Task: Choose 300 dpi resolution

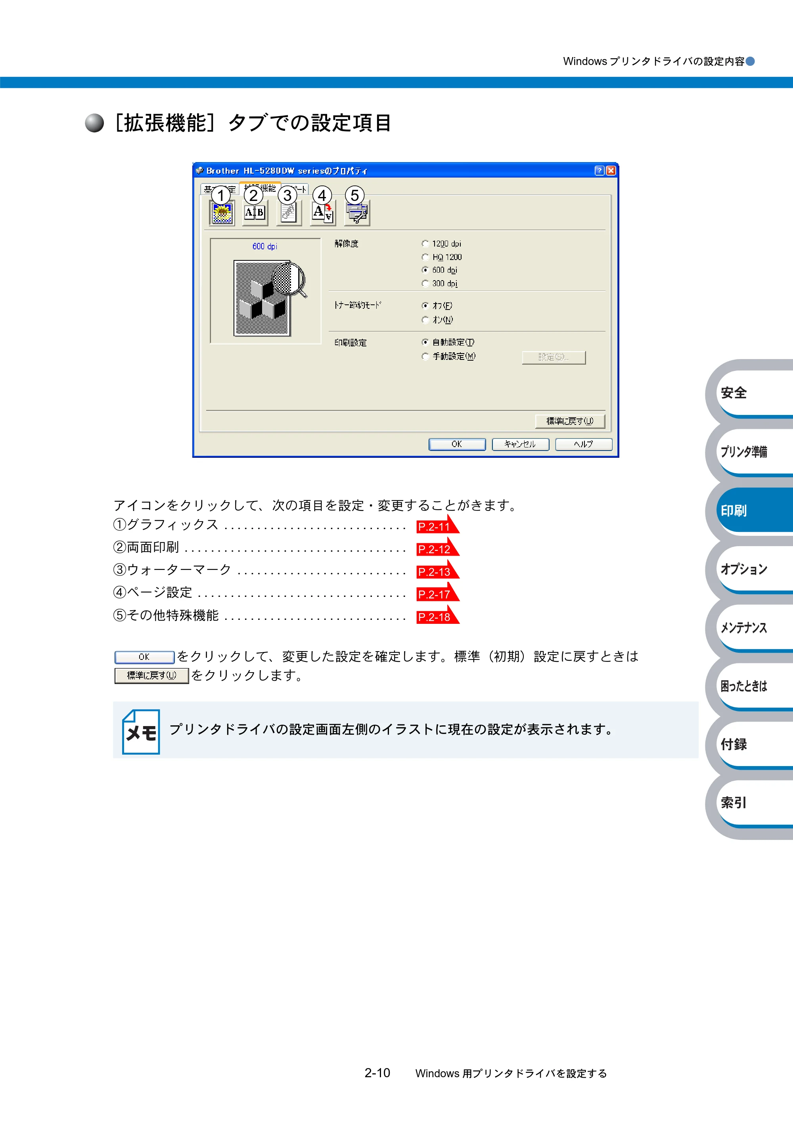Action: point(440,283)
